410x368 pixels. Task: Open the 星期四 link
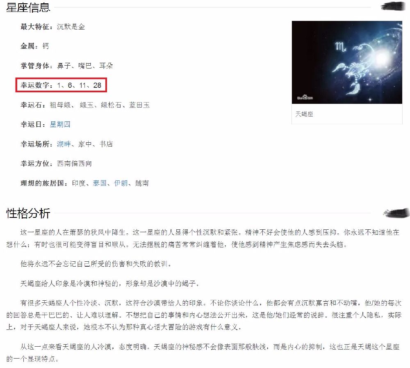pos(60,124)
